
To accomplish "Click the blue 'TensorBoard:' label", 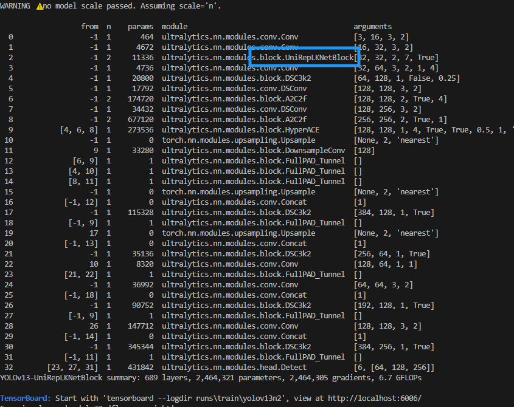I will coord(26,398).
